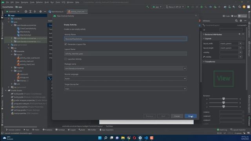This screenshot has width=251, height=141.
Task: Select strings.xml in project tree
Action: point(24,78)
